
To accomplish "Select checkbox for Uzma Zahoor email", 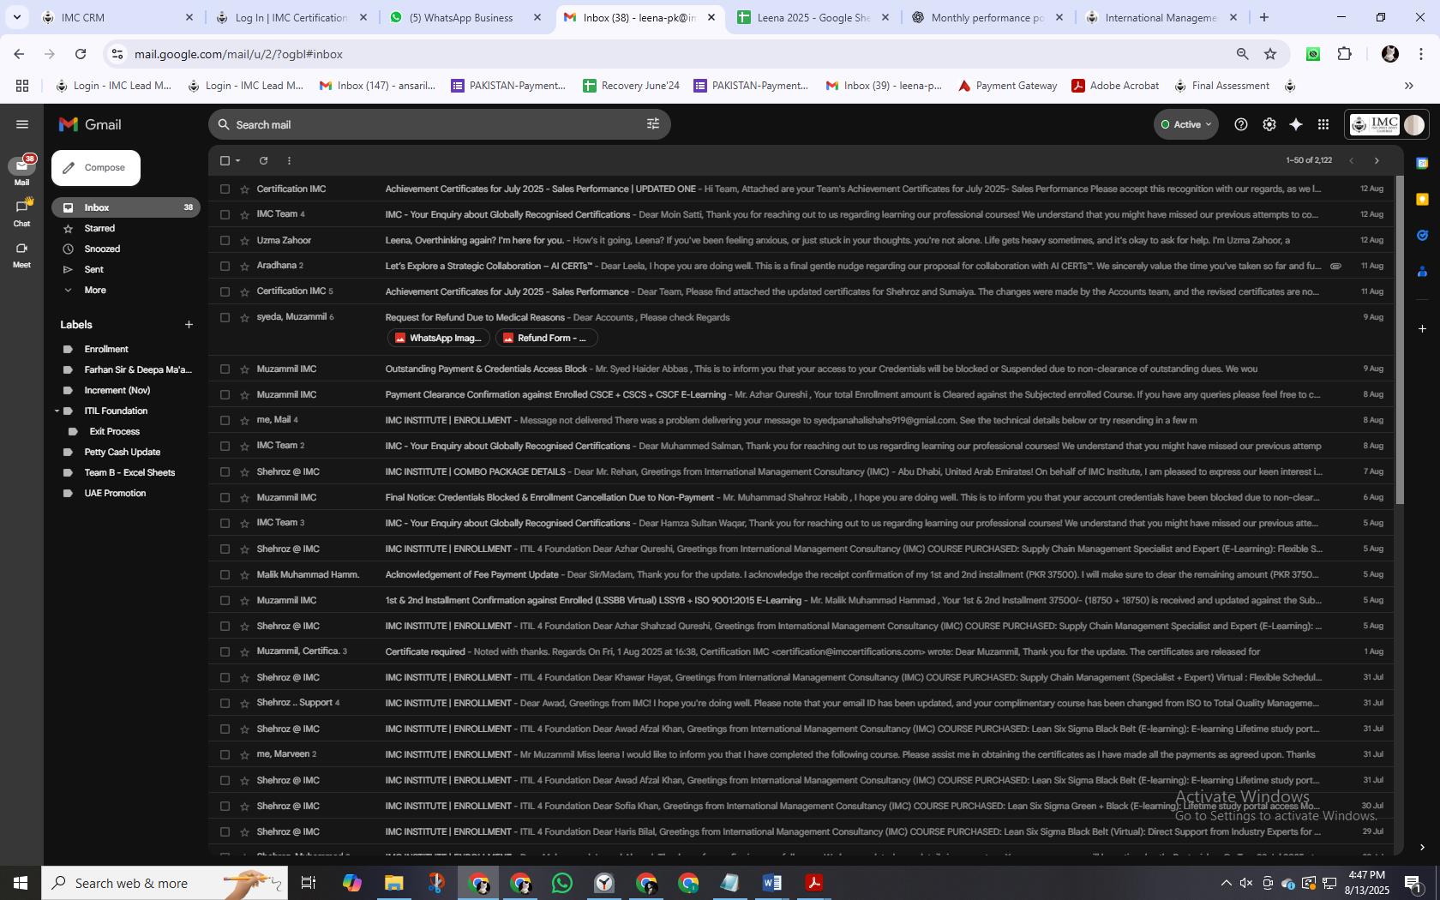I will click(225, 240).
